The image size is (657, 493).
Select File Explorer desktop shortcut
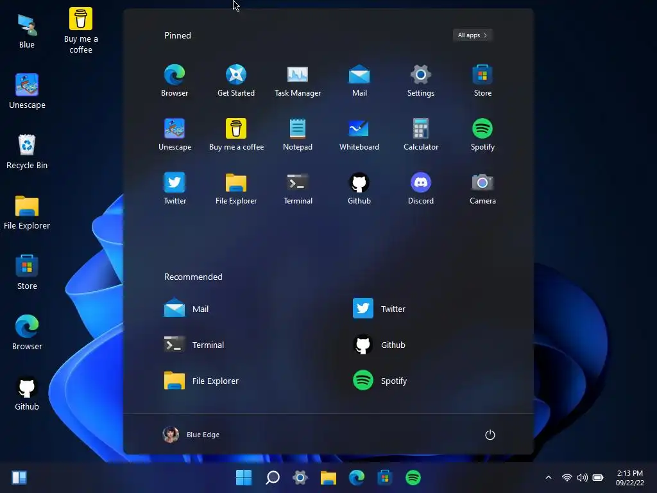click(x=27, y=212)
